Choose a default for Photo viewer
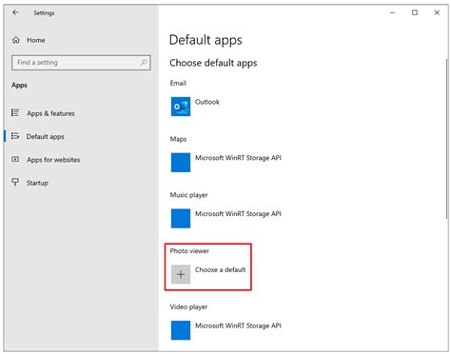The image size is (451, 354). (x=208, y=274)
